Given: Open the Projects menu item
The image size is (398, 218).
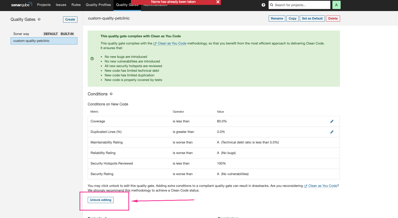Looking at the screenshot, I should pos(44,5).
